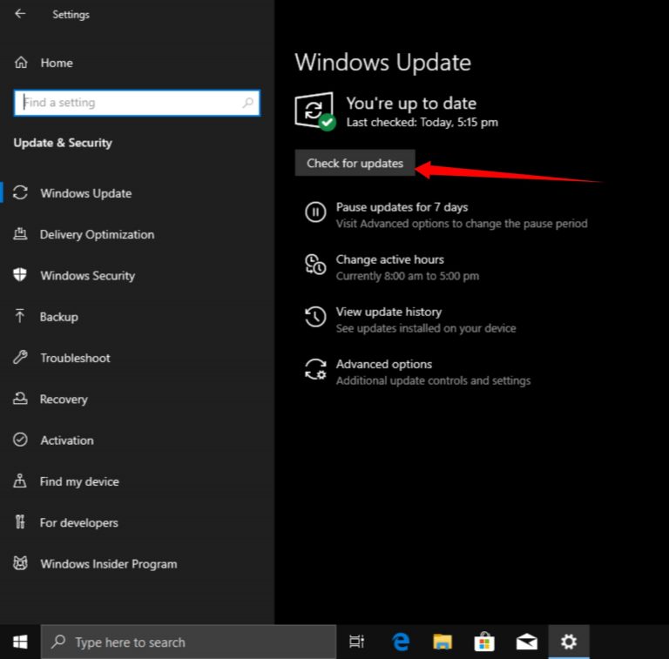Click the gear-sync icon beside Advanced options
Screen dimensions: 669x659
(x=315, y=369)
